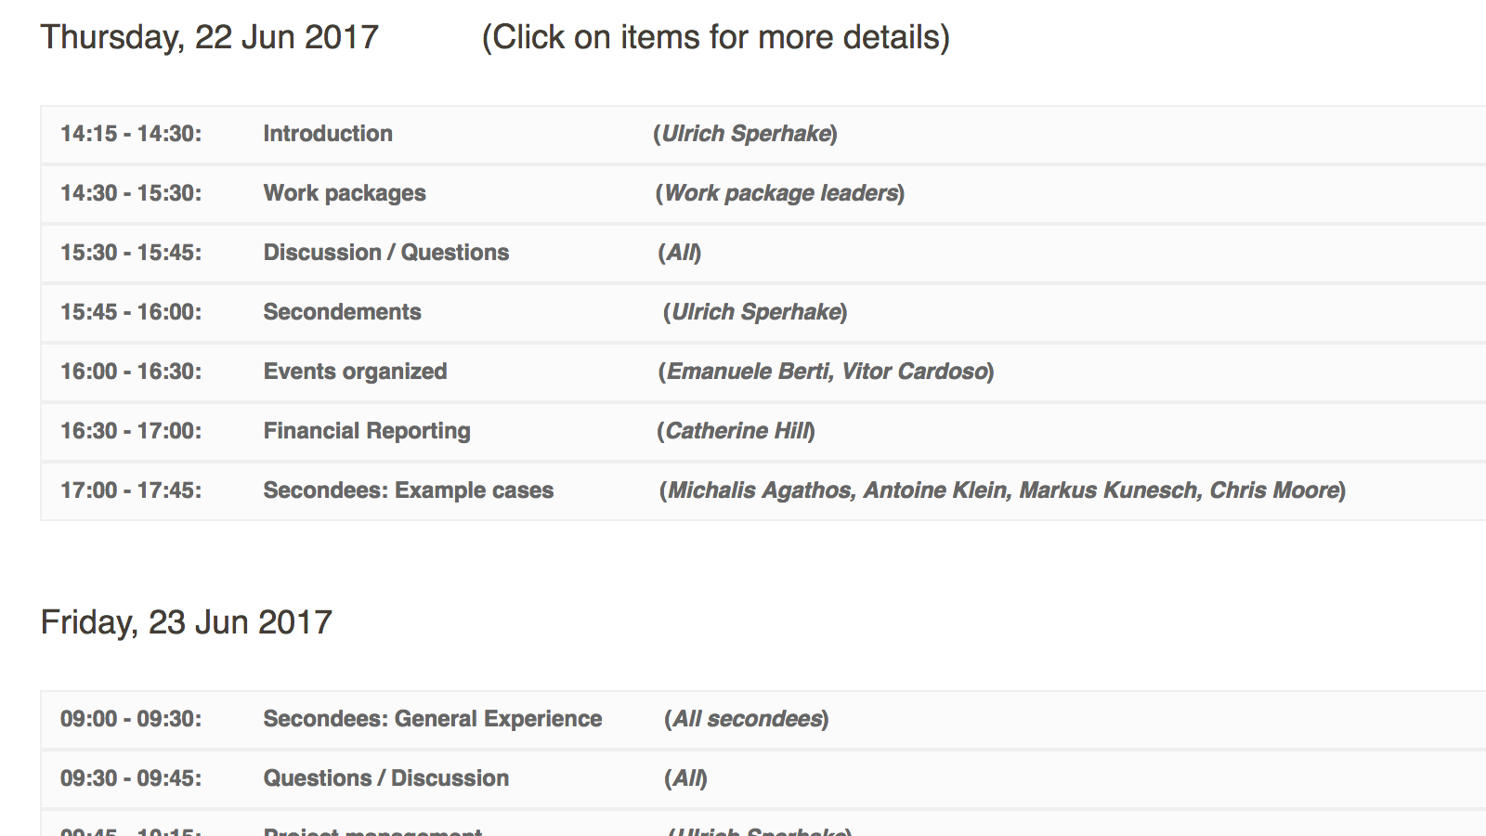Click Secondees: General Experience item
This screenshot has width=1486, height=836.
432,719
